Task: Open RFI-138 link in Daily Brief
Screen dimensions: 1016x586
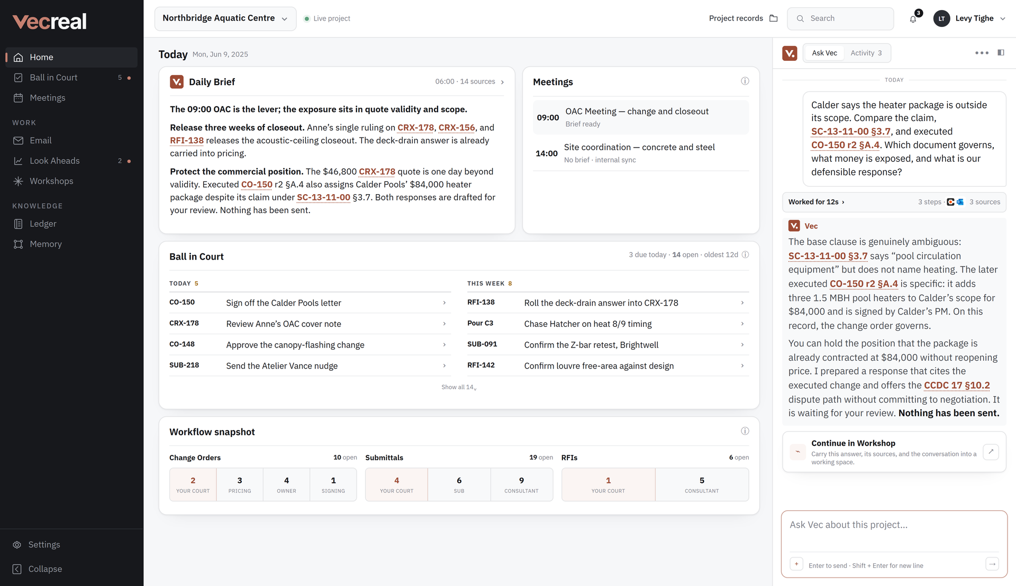Action: 187,141
